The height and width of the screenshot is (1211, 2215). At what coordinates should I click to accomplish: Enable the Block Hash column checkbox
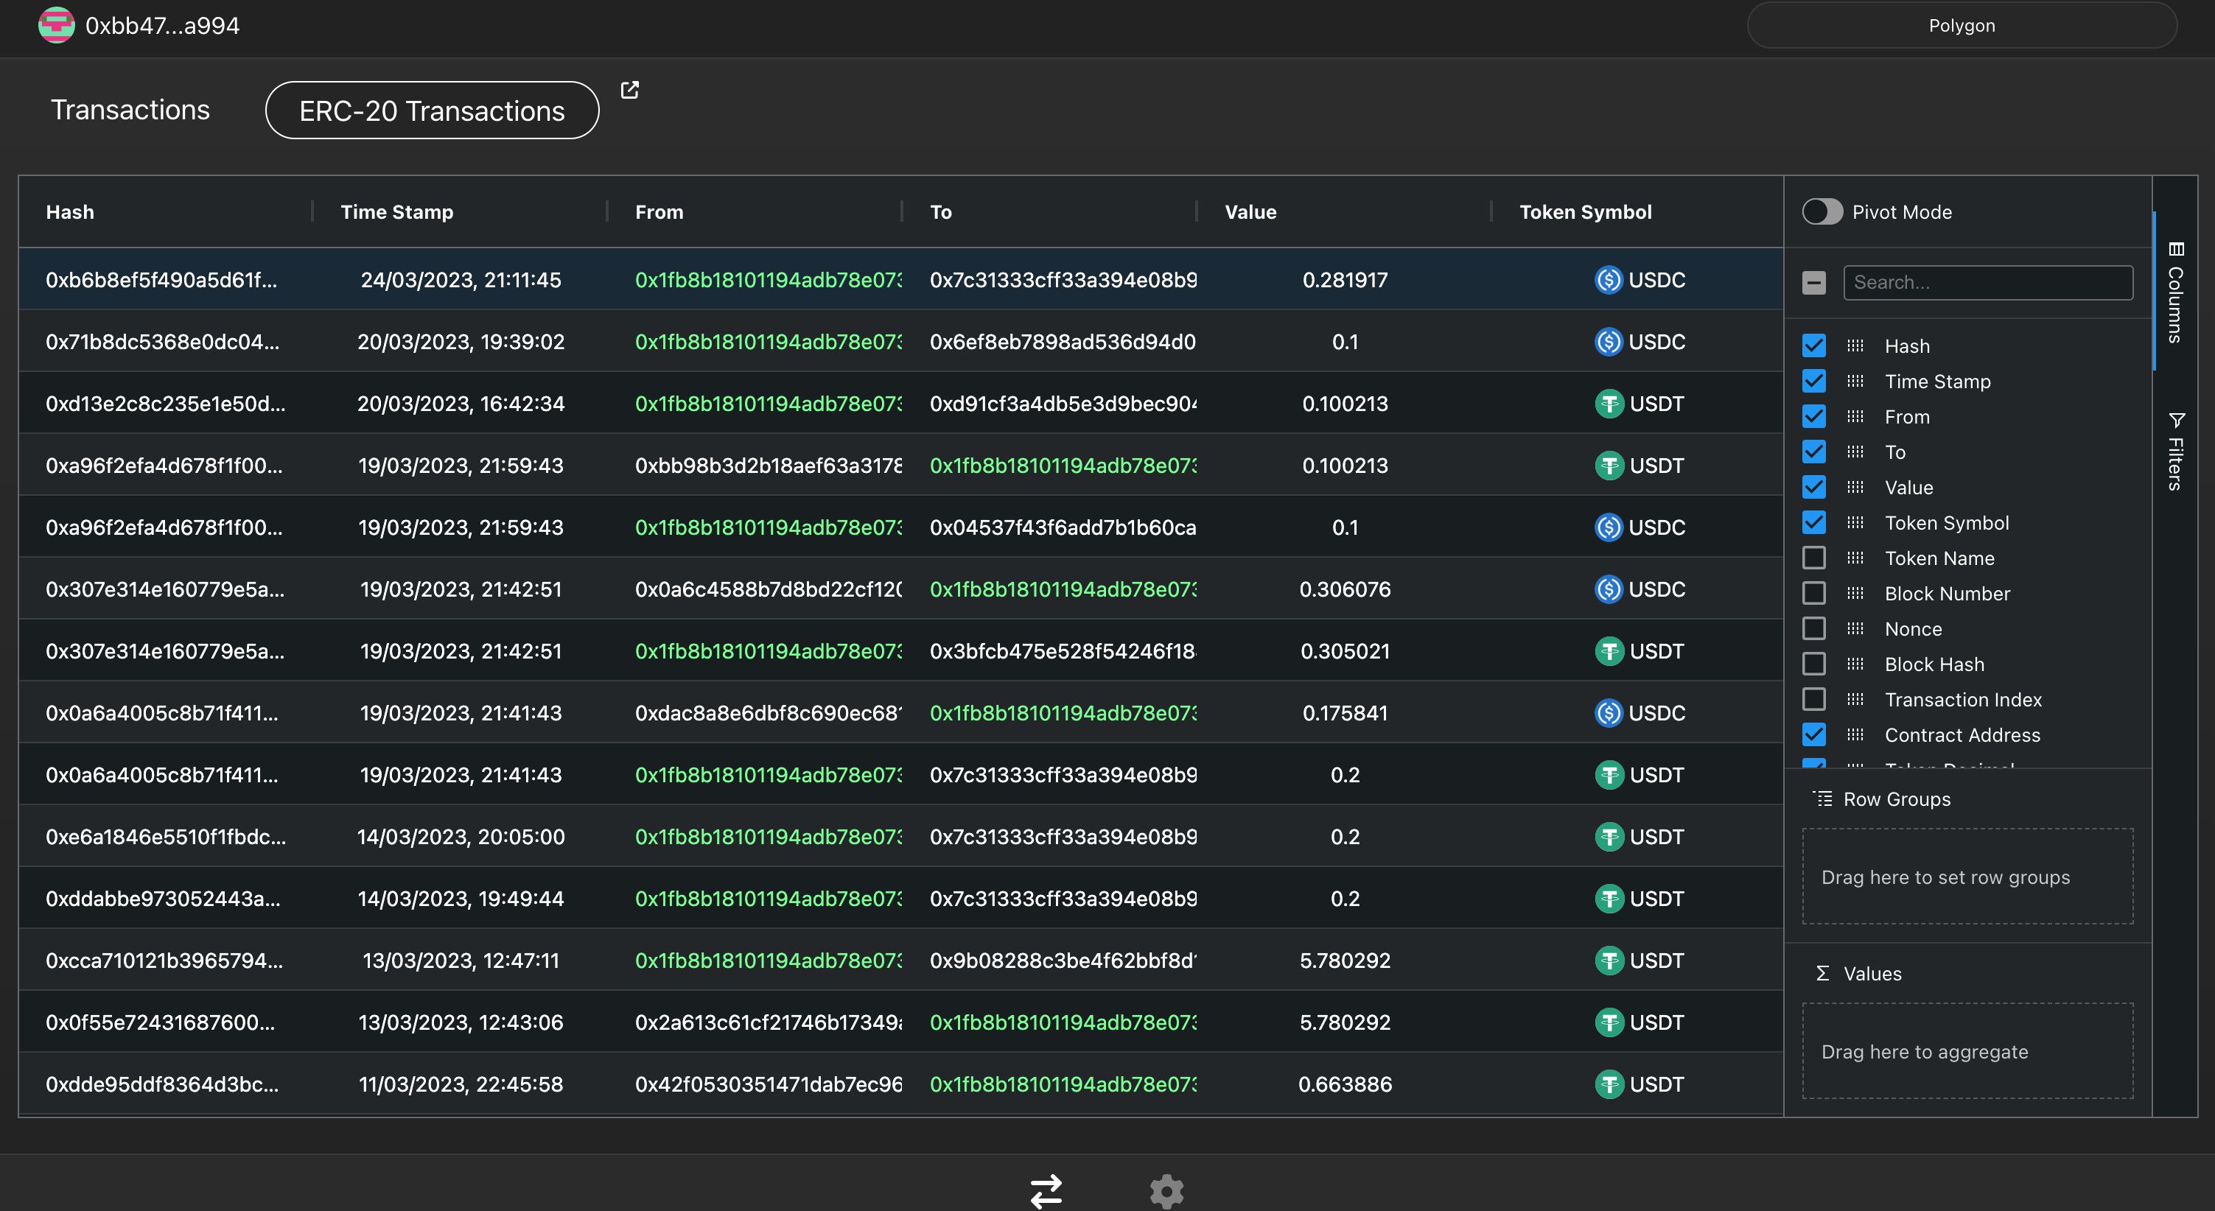[1813, 664]
